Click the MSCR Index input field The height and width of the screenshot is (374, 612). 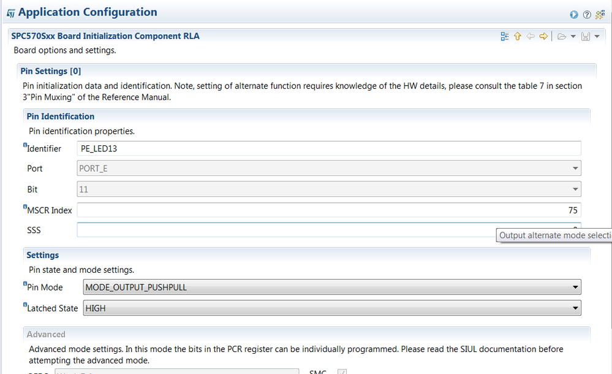pos(329,210)
